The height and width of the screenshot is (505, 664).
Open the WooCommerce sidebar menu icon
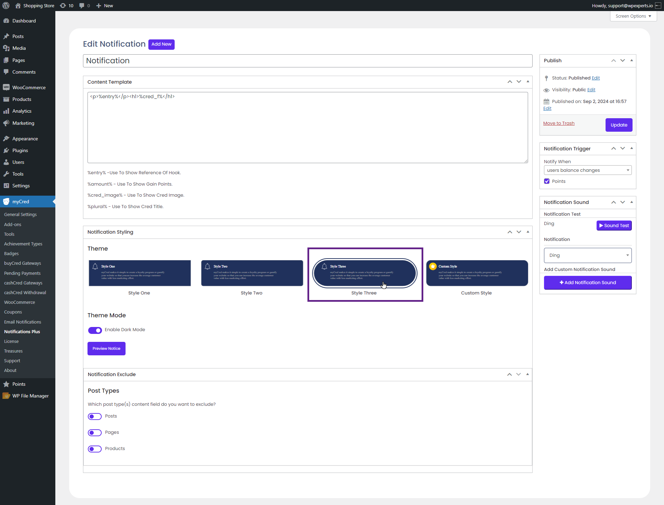[x=6, y=87]
